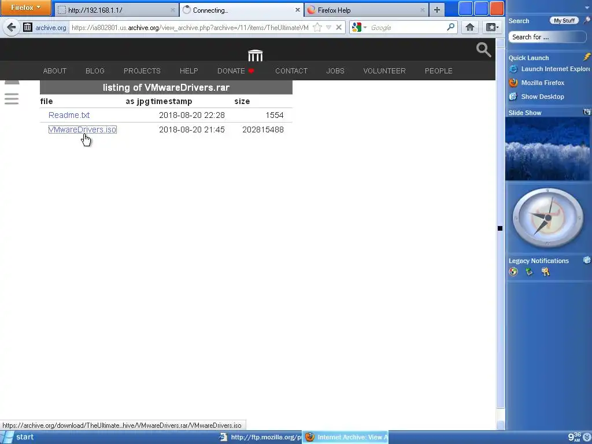Bookmark this page with the star icon
The image size is (592, 444).
[x=317, y=27]
